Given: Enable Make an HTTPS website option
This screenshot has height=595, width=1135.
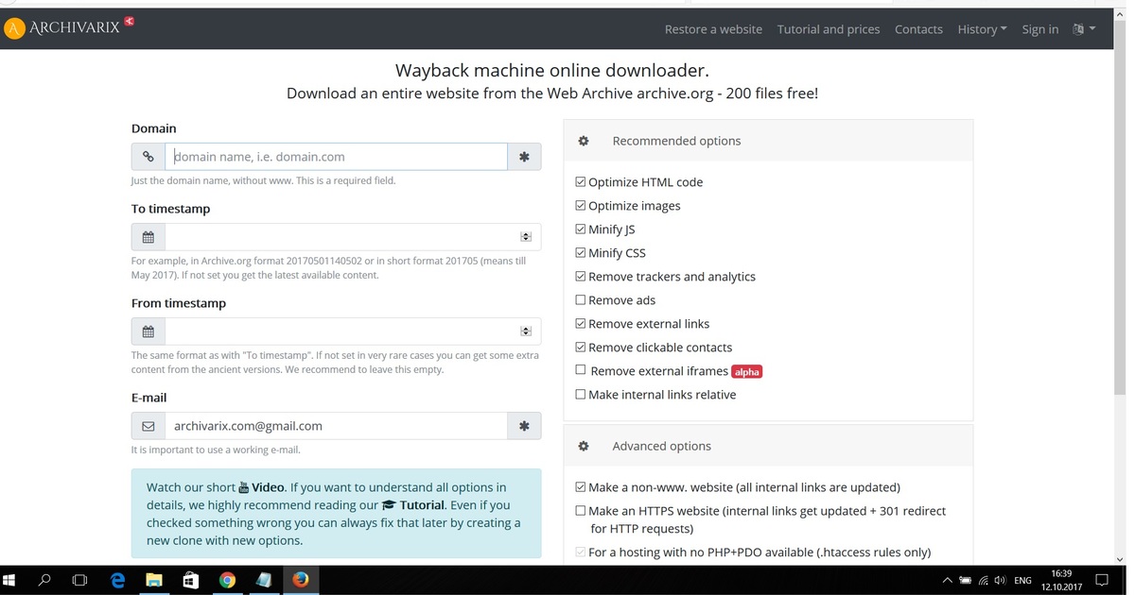Looking at the screenshot, I should pyautogui.click(x=581, y=511).
